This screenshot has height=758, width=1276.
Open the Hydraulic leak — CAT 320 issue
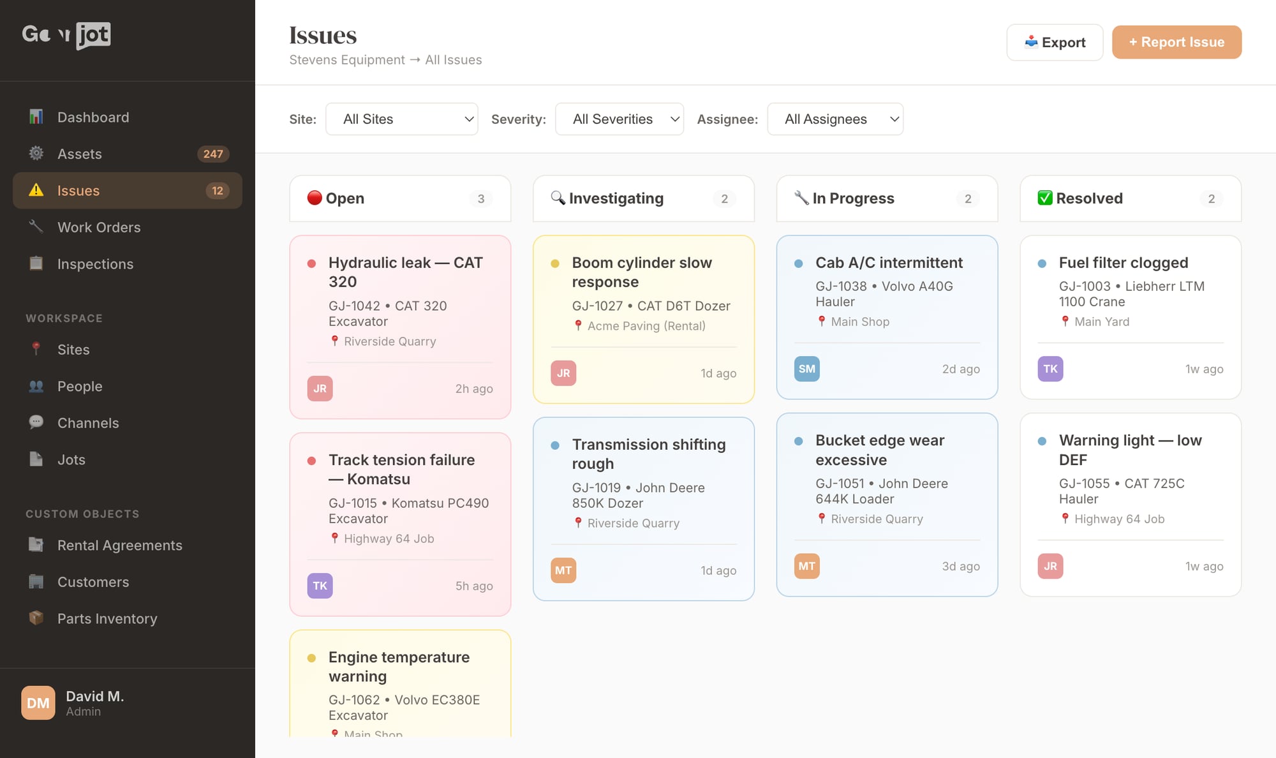click(405, 272)
